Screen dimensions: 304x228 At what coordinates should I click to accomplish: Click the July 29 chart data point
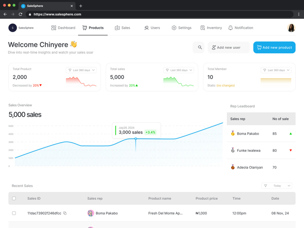click(136, 139)
